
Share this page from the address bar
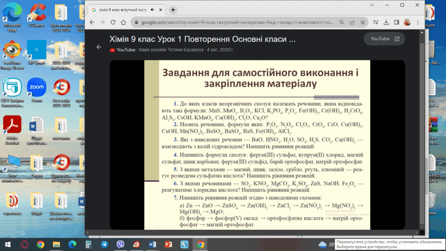coord(352,22)
